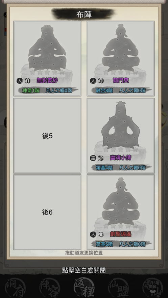Screen dimensions: 168x298
Task: Select the empty 後6 formation slot
Action: pyautogui.click(x=47, y=212)
